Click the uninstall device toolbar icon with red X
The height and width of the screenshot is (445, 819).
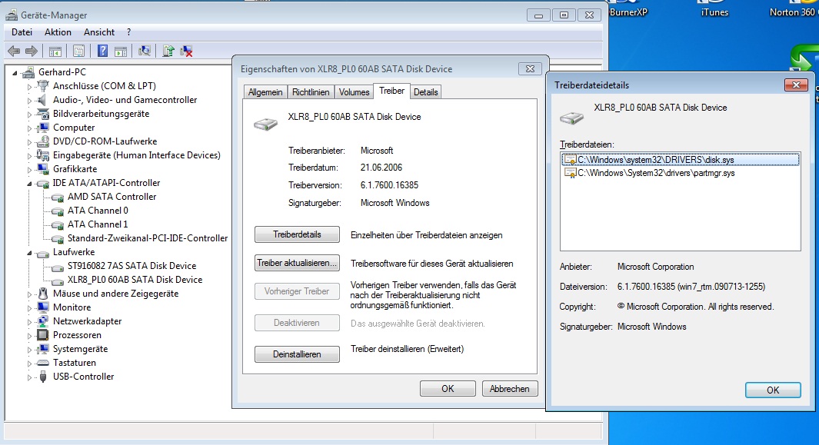(186, 51)
